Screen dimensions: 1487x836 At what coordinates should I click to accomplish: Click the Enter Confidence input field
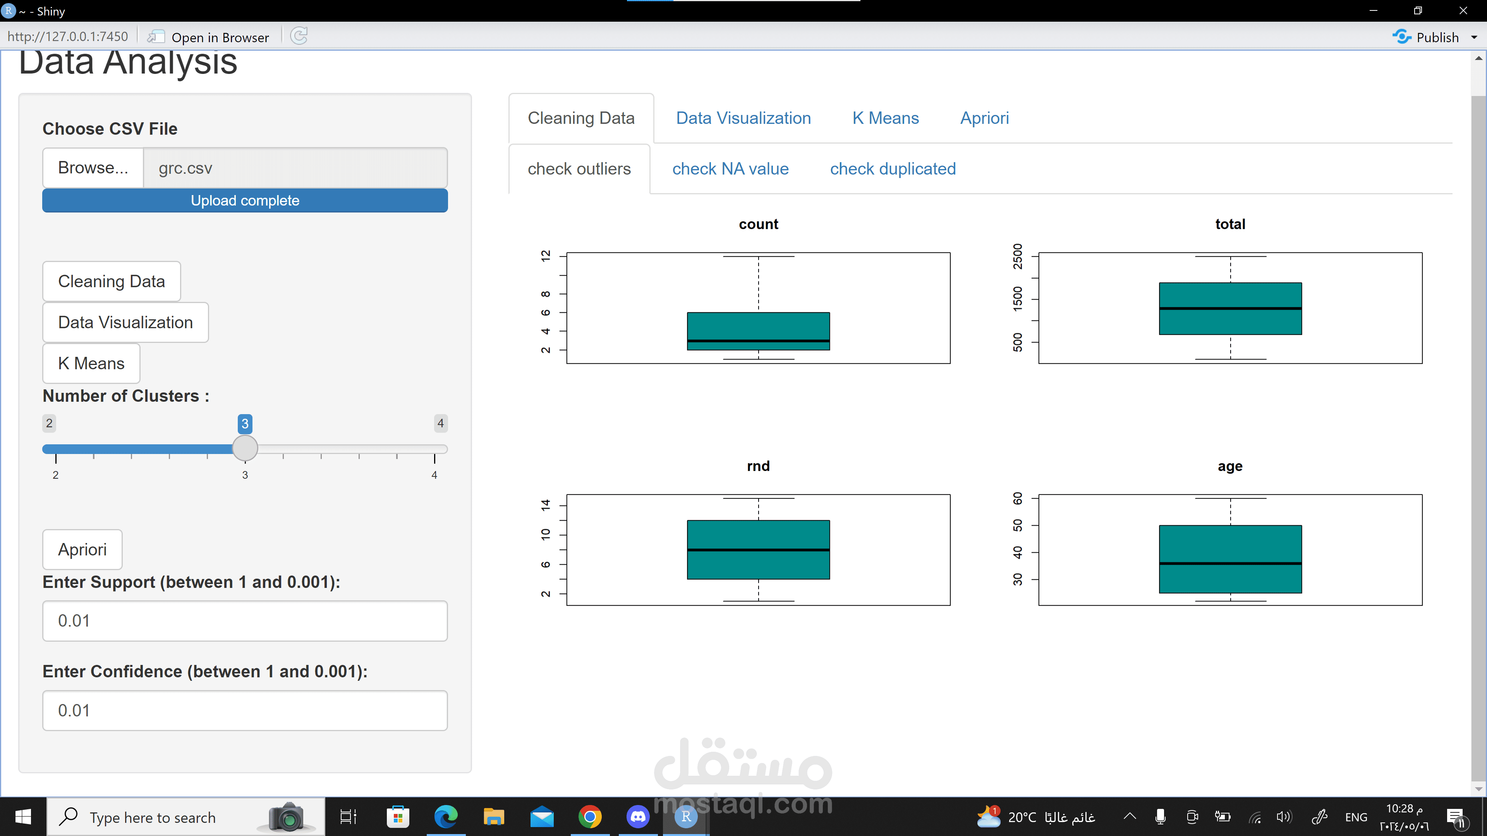[x=245, y=710]
